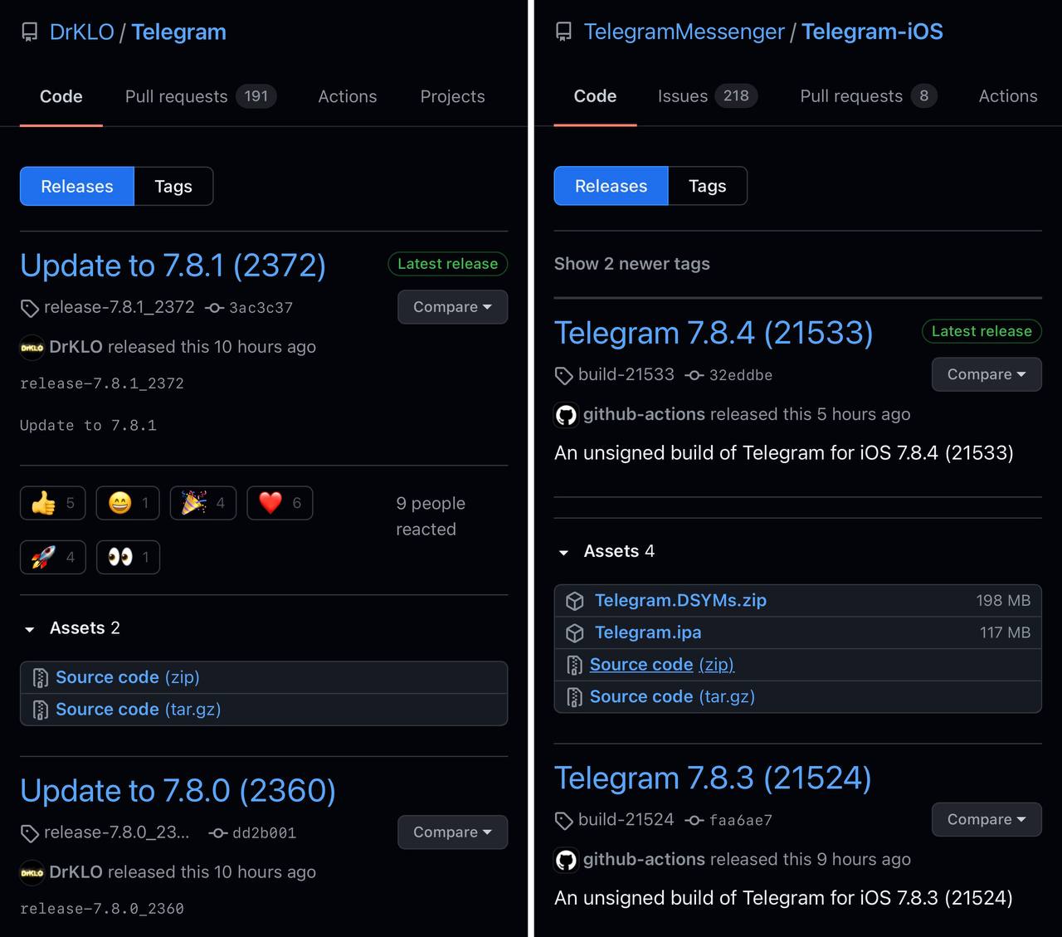1062x937 pixels.
Task: Open the Telegram repository name link
Action: click(x=178, y=32)
